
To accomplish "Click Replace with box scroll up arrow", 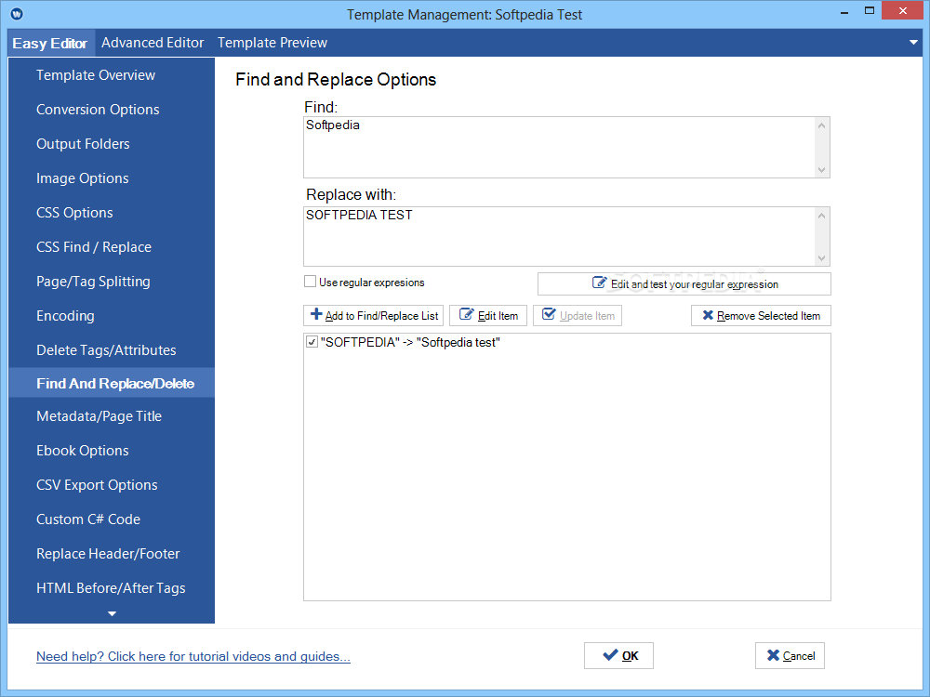I will (821, 216).
